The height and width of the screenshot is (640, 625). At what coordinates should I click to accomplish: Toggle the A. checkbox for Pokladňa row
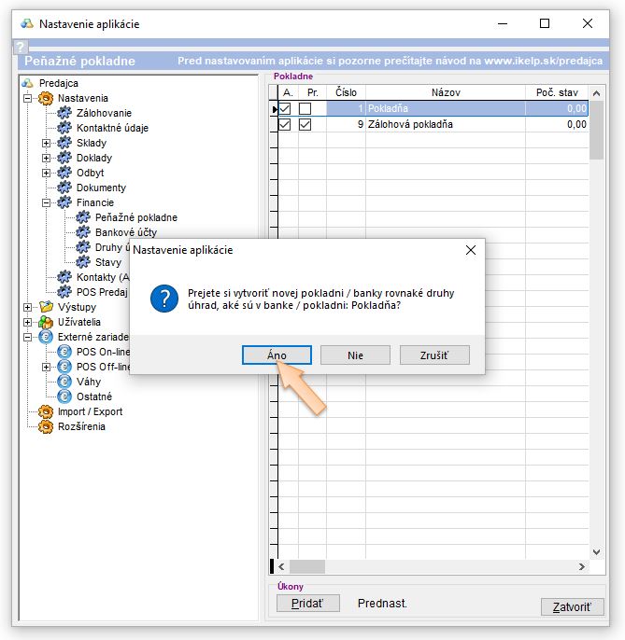pos(286,109)
